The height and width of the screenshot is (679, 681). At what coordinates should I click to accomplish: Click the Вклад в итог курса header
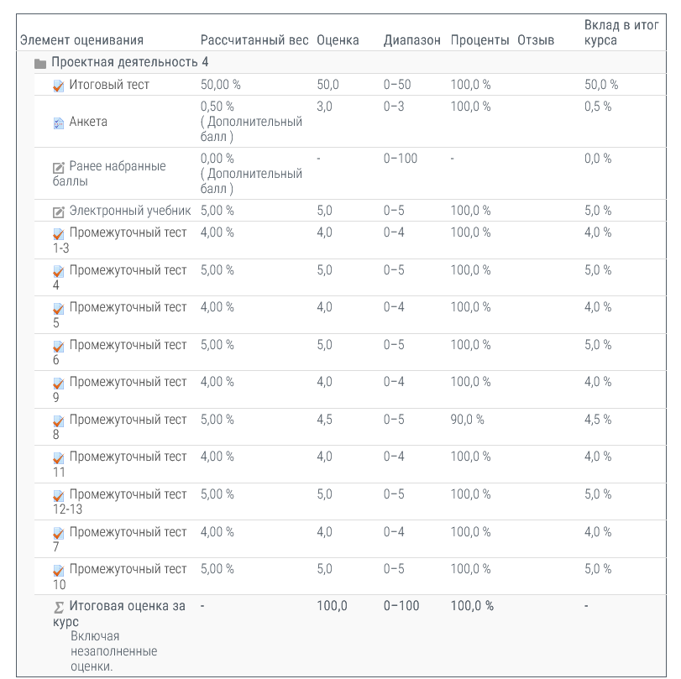click(621, 33)
